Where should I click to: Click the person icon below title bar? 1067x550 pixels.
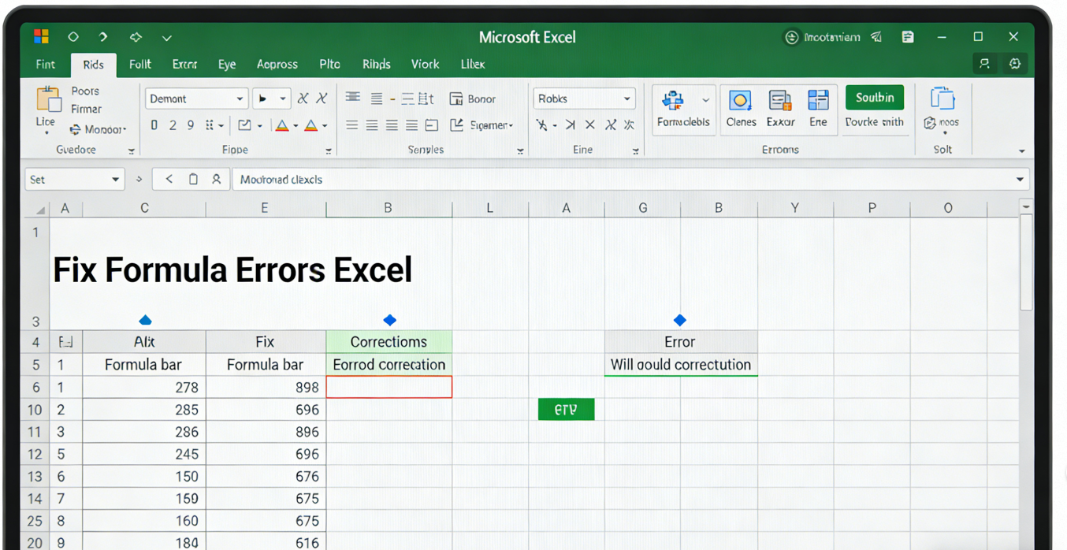tap(984, 64)
